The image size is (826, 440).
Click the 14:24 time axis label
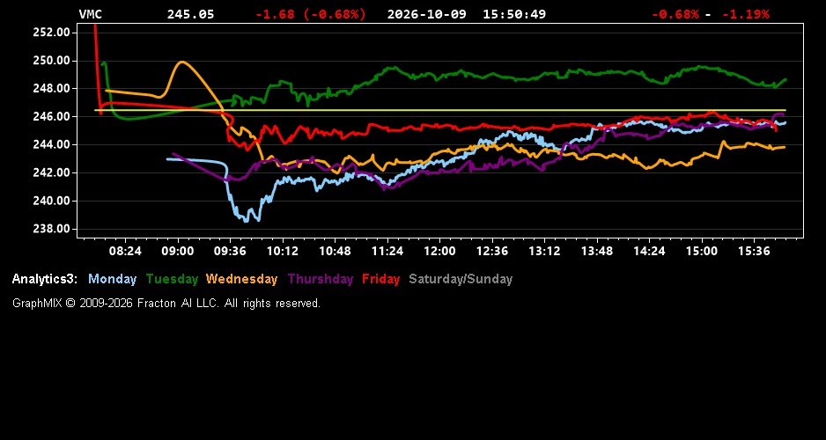pos(649,251)
